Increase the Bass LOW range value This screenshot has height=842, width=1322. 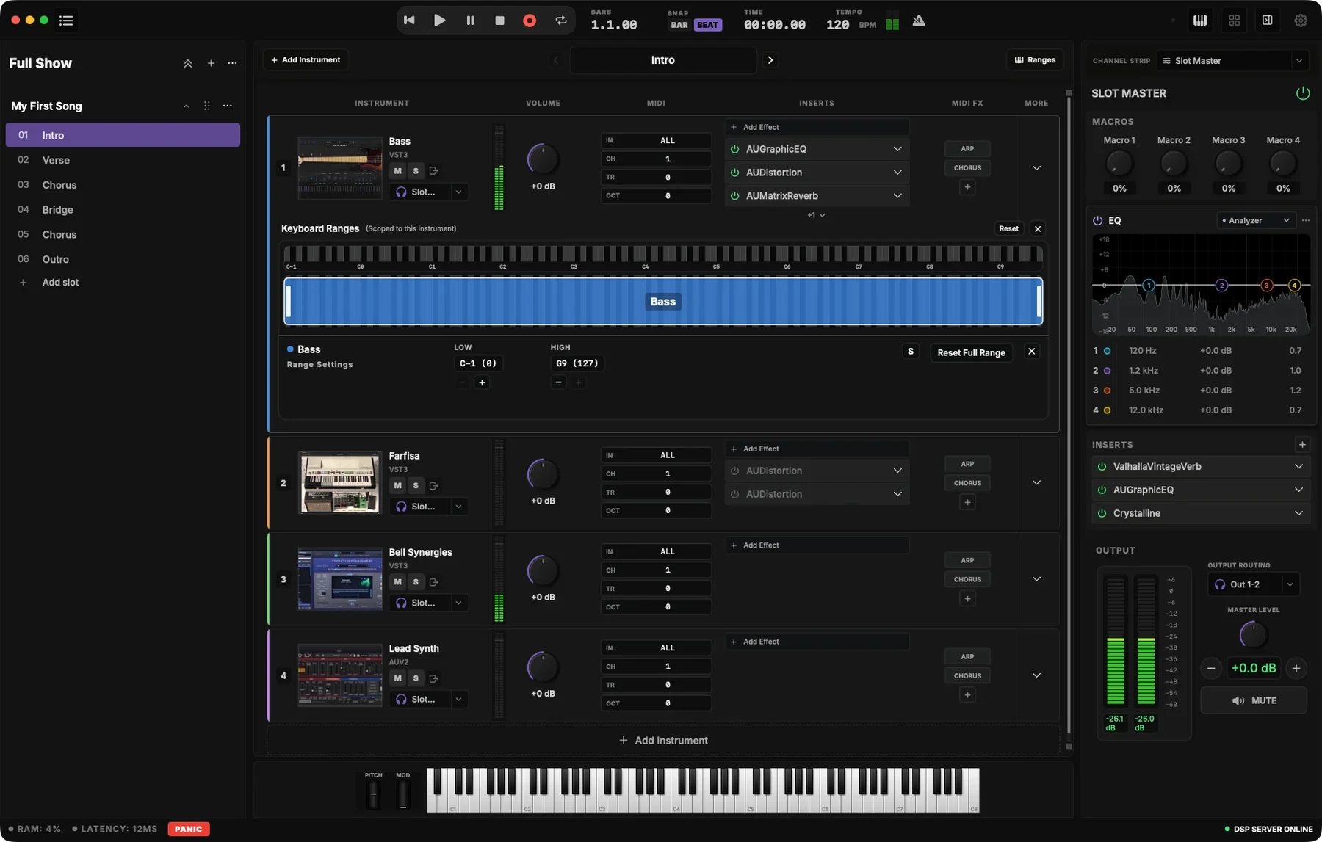[482, 382]
